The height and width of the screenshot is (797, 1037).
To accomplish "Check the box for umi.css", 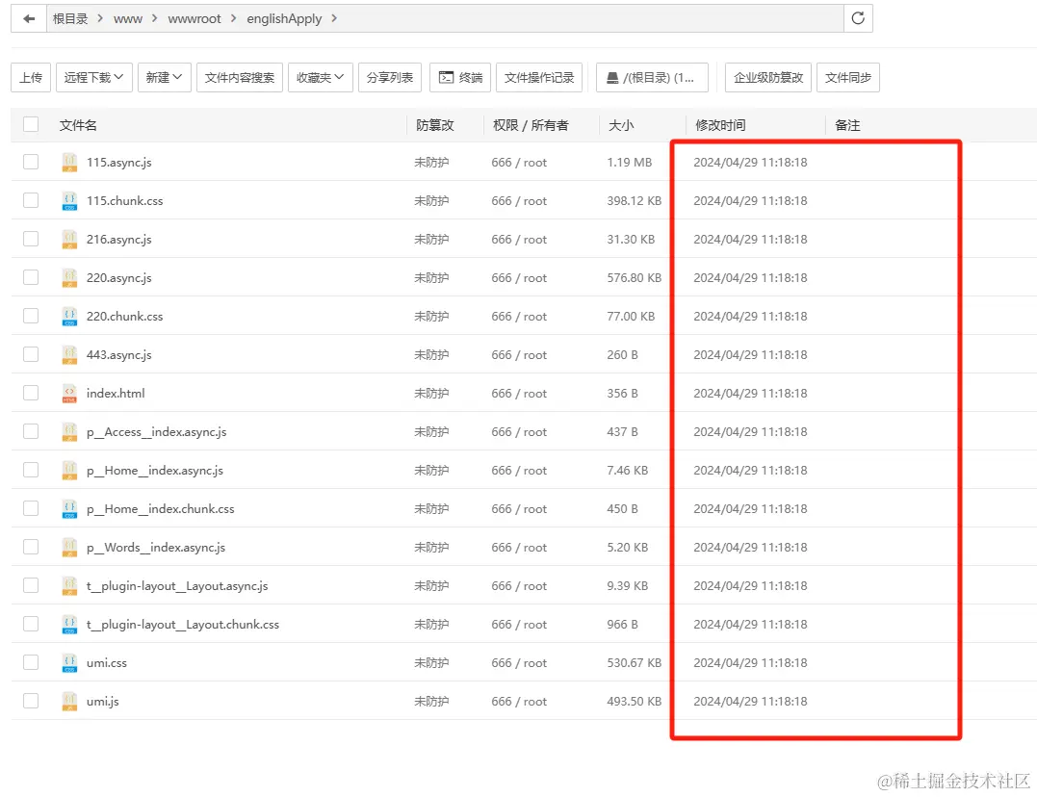I will pos(31,663).
